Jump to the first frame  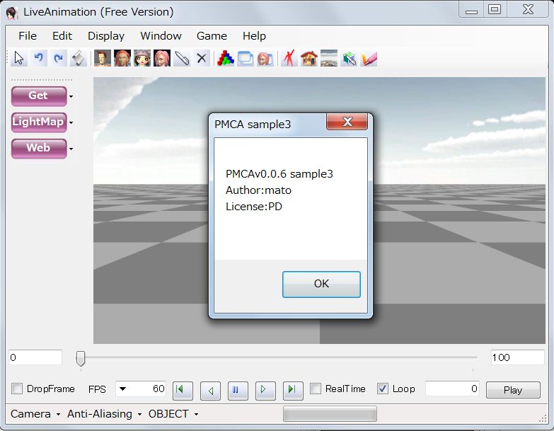click(x=183, y=391)
